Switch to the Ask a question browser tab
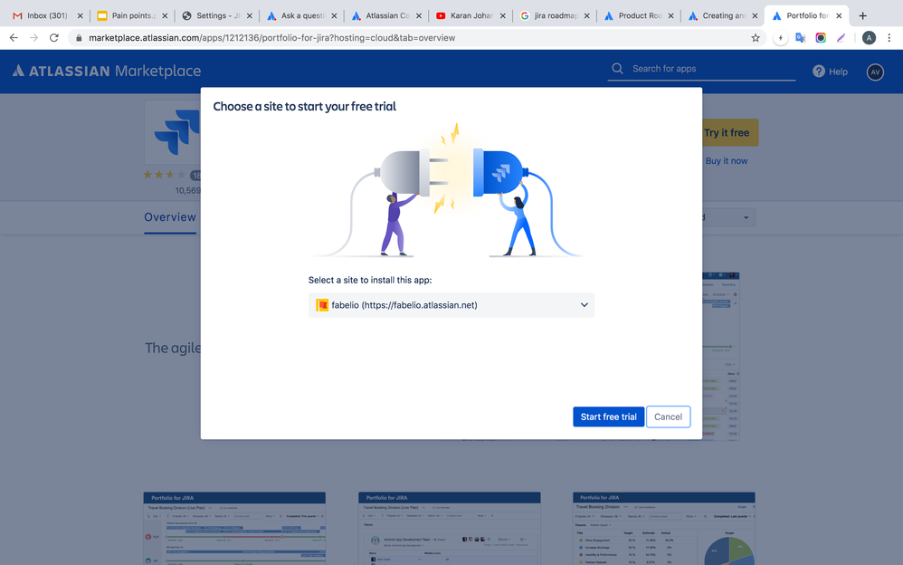Viewport: 903px width, 565px height. point(301,15)
